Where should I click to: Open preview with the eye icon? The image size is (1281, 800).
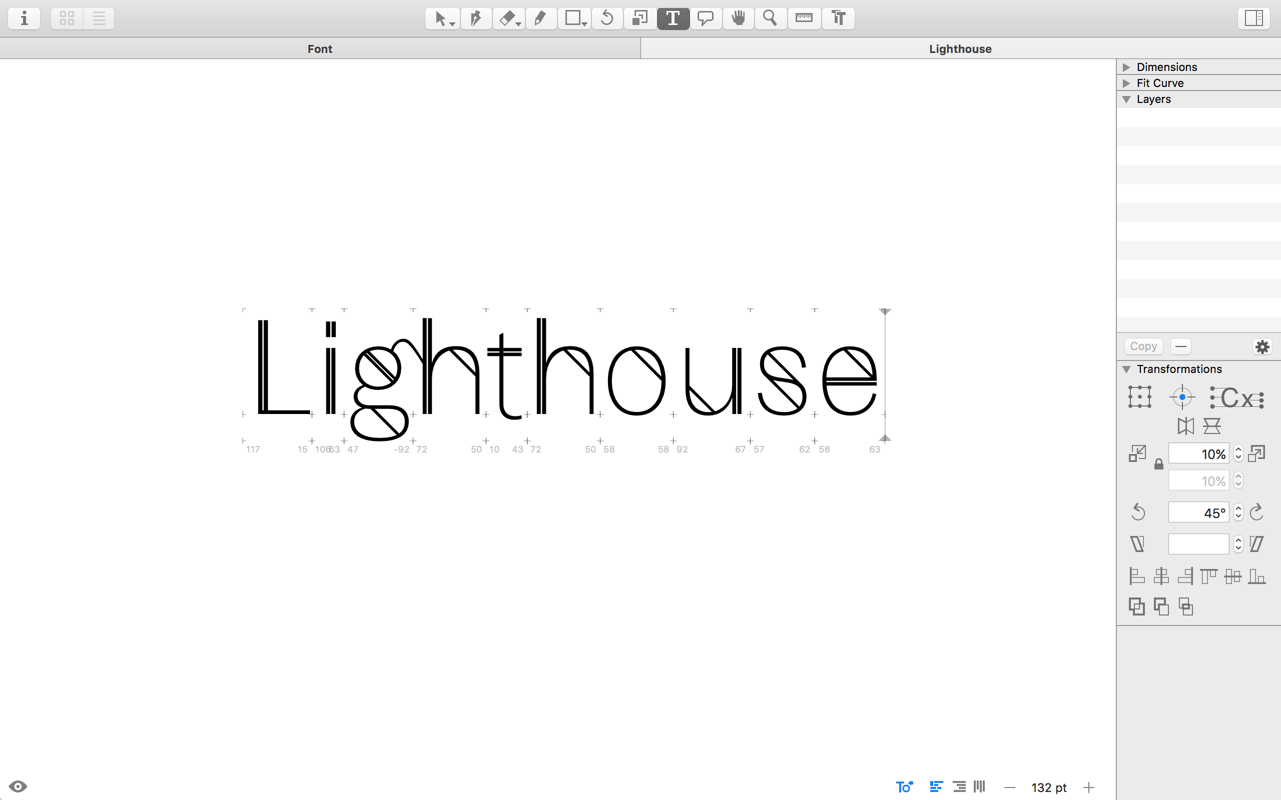pos(18,787)
